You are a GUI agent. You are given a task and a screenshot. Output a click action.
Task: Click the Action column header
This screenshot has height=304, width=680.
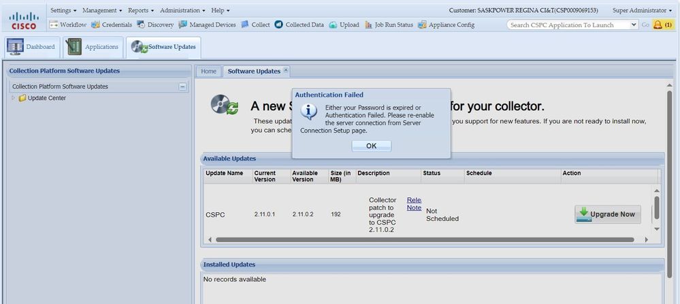(609, 176)
